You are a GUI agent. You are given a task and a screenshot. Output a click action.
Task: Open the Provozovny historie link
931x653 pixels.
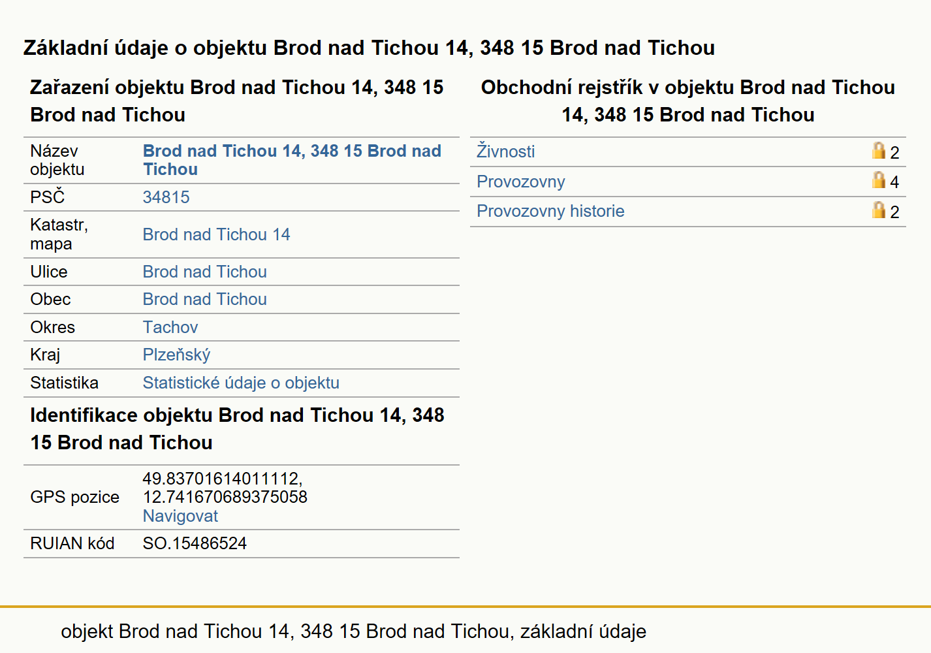click(x=550, y=211)
